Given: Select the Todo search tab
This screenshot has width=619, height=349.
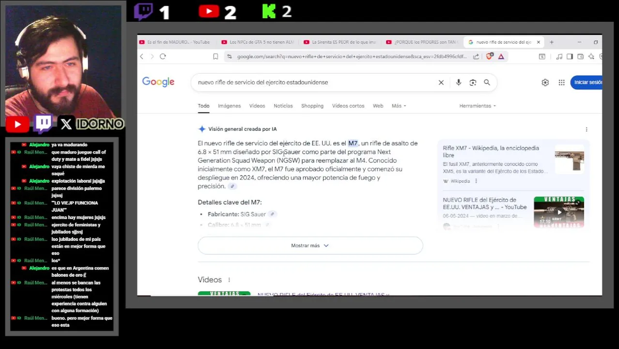Looking at the screenshot, I should coord(203,106).
